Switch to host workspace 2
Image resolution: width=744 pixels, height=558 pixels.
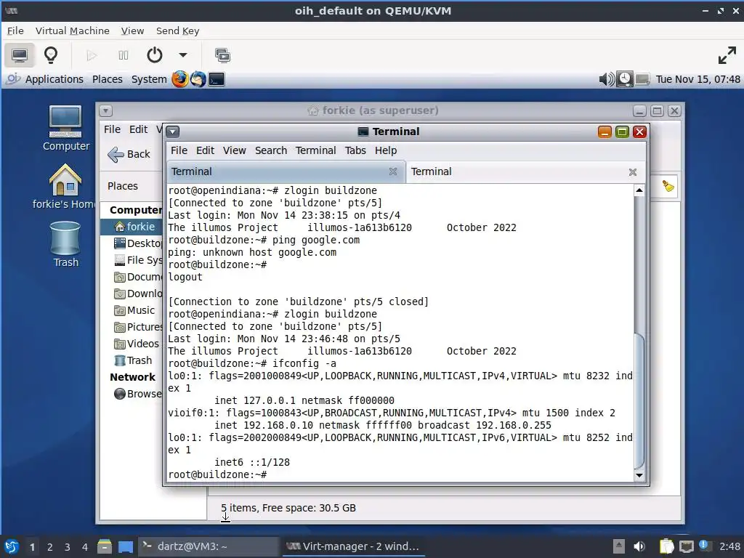(50, 547)
